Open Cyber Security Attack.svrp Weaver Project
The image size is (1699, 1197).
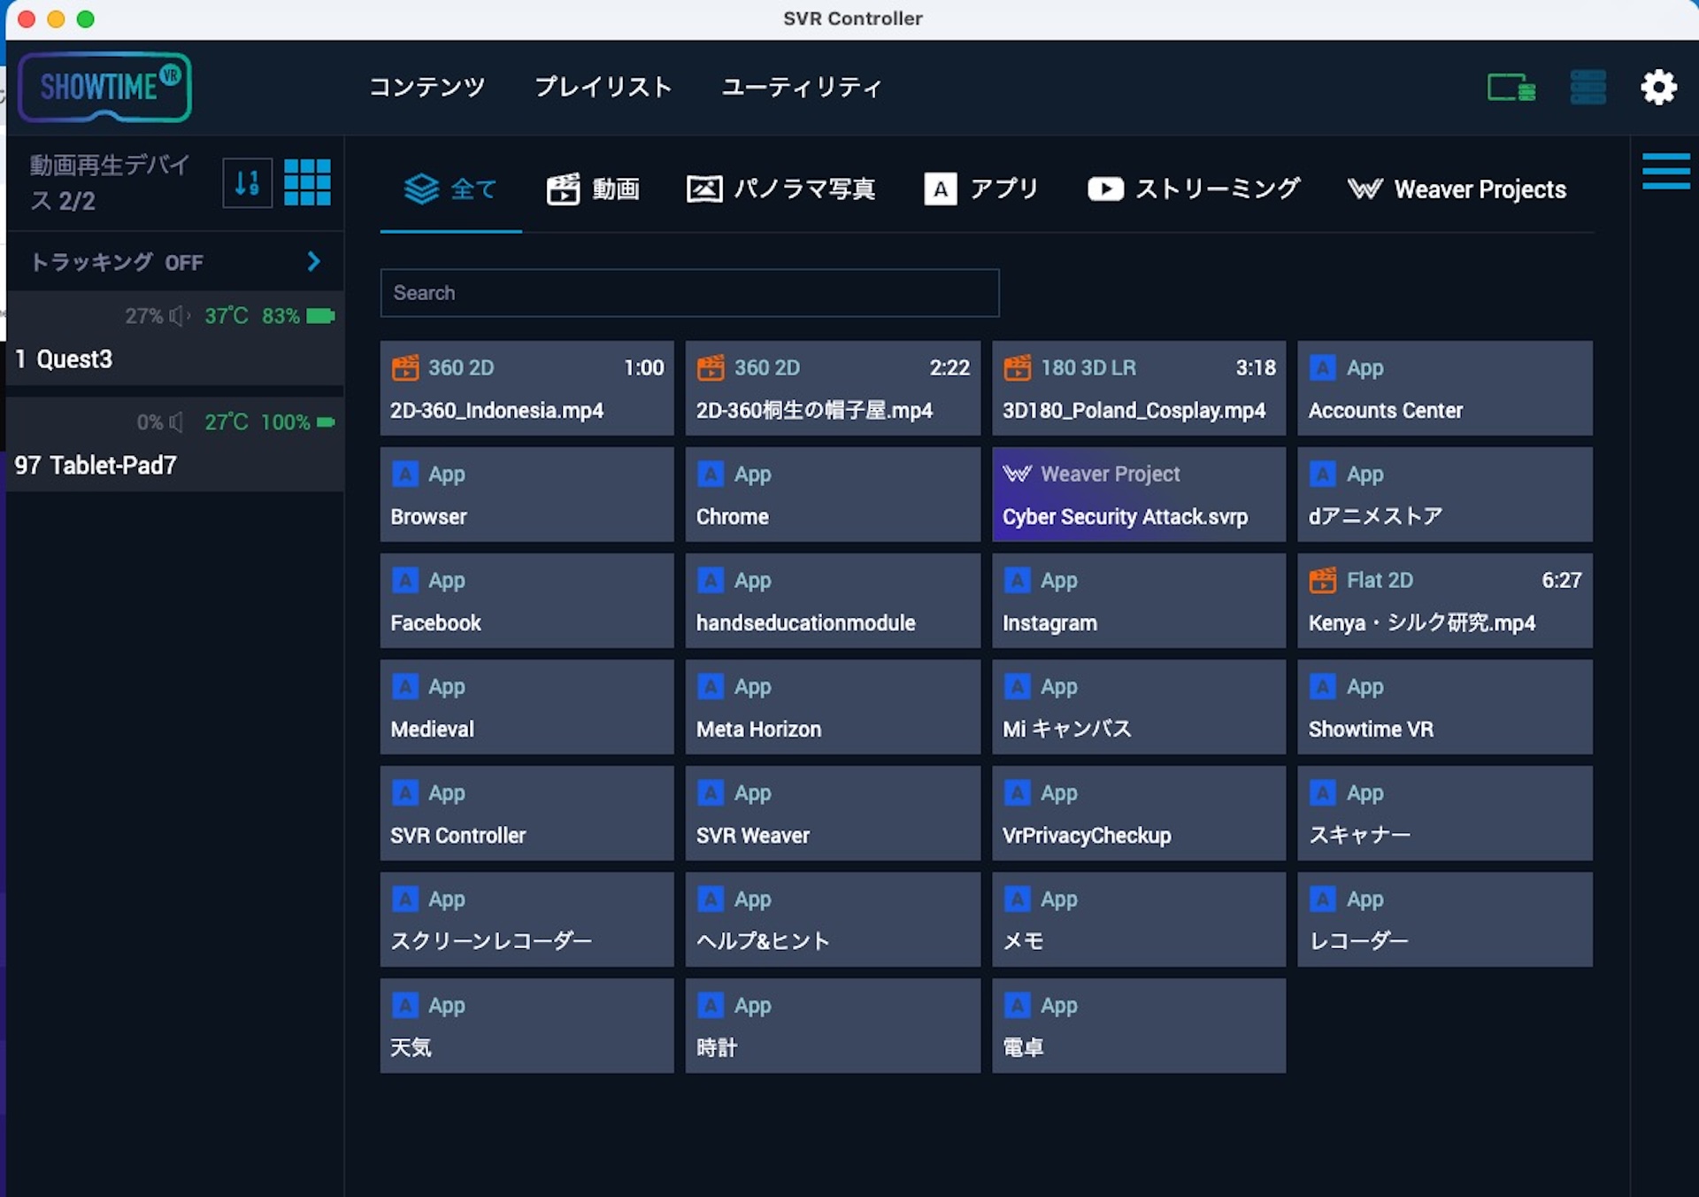click(1139, 495)
